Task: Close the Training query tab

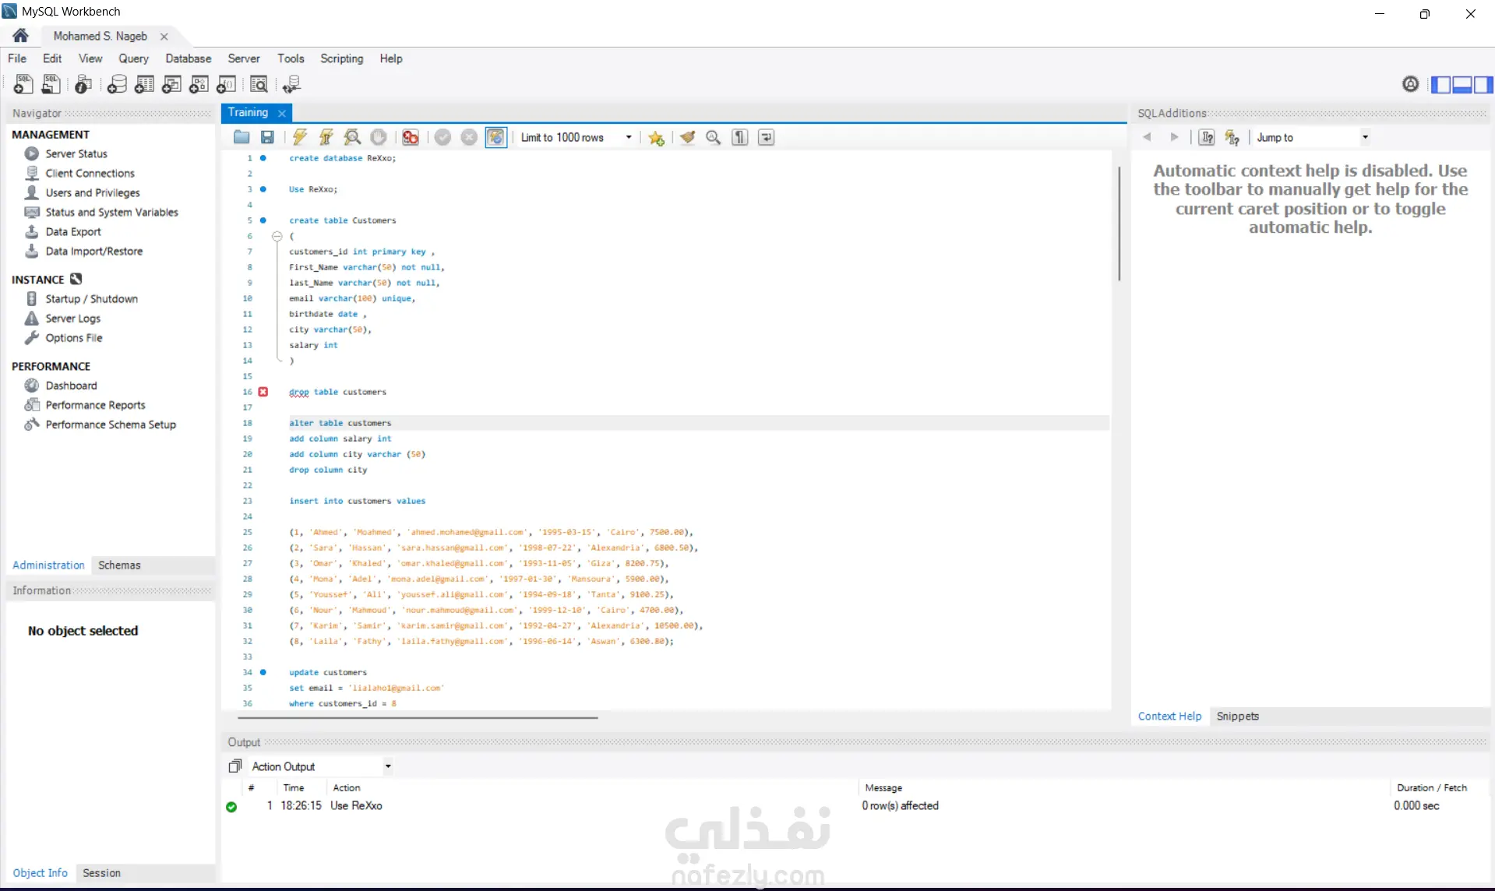Action: pyautogui.click(x=282, y=113)
